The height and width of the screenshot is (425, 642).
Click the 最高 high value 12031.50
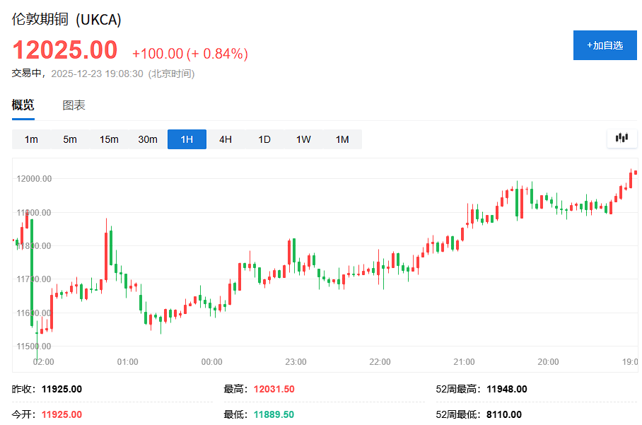[x=274, y=389]
